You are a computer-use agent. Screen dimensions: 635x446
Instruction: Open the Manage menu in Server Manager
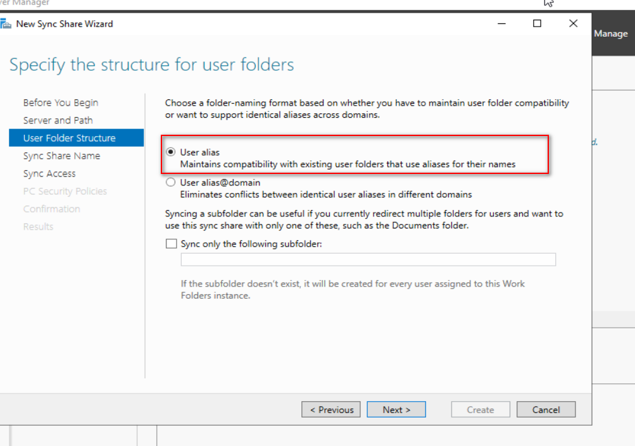[x=610, y=33]
